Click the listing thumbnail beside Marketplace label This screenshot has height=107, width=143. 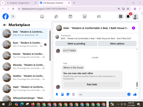[x=57, y=37]
